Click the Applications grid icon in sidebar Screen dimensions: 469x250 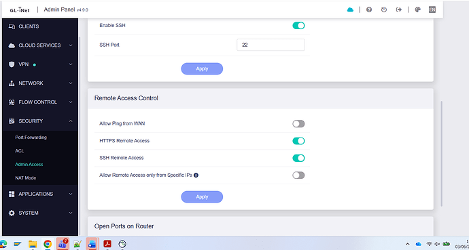(x=12, y=194)
